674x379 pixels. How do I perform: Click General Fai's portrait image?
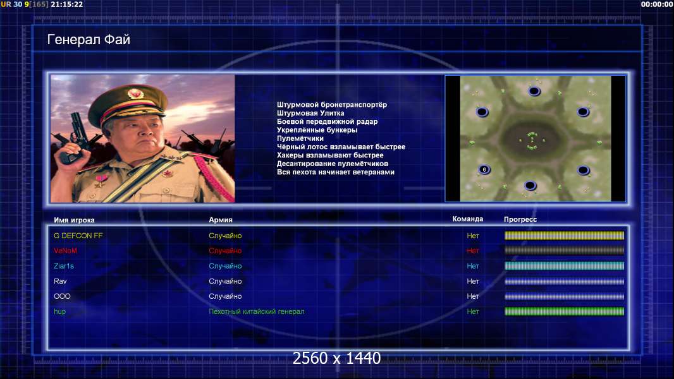(x=143, y=138)
